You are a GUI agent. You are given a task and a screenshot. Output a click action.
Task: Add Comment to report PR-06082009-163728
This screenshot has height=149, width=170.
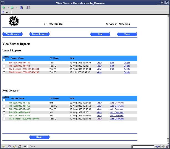coord(117,103)
